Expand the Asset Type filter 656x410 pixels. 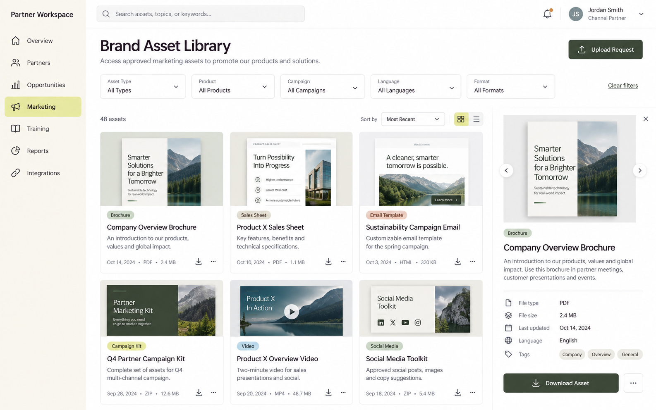click(x=143, y=86)
